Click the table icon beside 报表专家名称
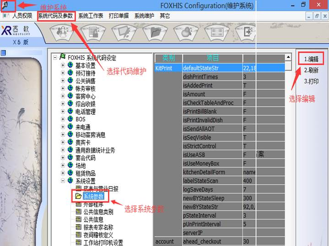The image size is (329, 246). coord(78,227)
